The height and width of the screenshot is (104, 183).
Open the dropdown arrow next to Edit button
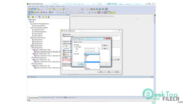pos(115,60)
